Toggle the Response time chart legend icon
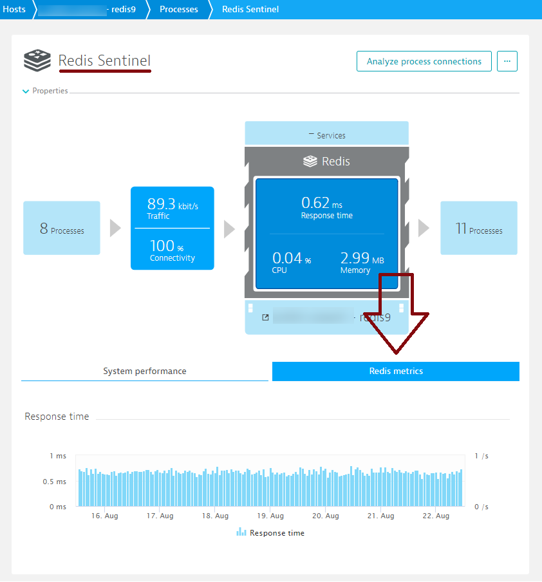The image size is (542, 582). (x=241, y=532)
